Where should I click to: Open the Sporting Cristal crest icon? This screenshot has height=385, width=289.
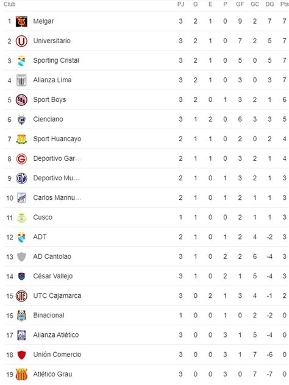pyautogui.click(x=21, y=61)
